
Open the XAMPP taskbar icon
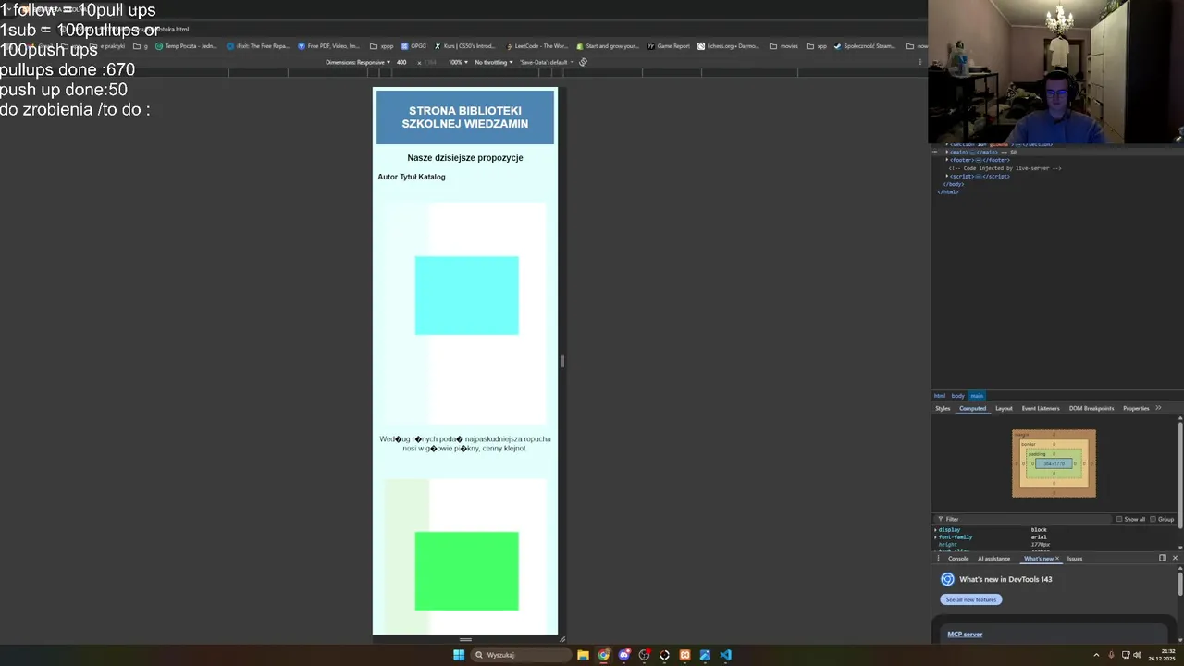[684, 655]
